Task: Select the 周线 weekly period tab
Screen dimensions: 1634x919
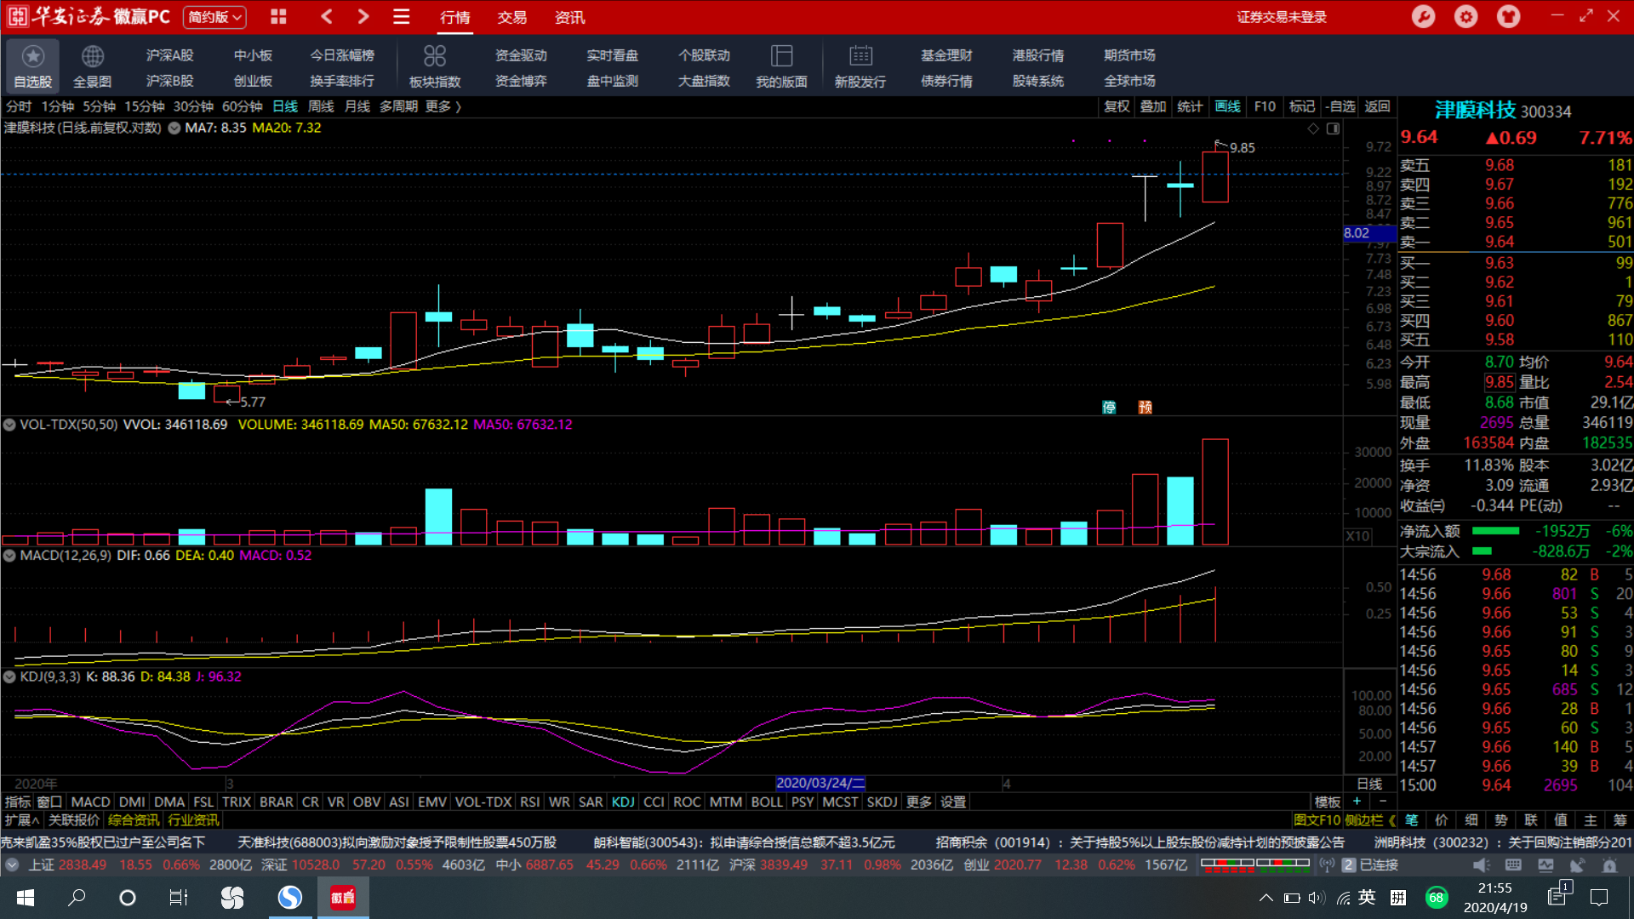Action: click(x=321, y=106)
